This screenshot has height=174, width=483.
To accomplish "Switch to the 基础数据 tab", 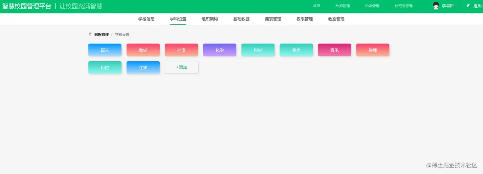I will 241,19.
